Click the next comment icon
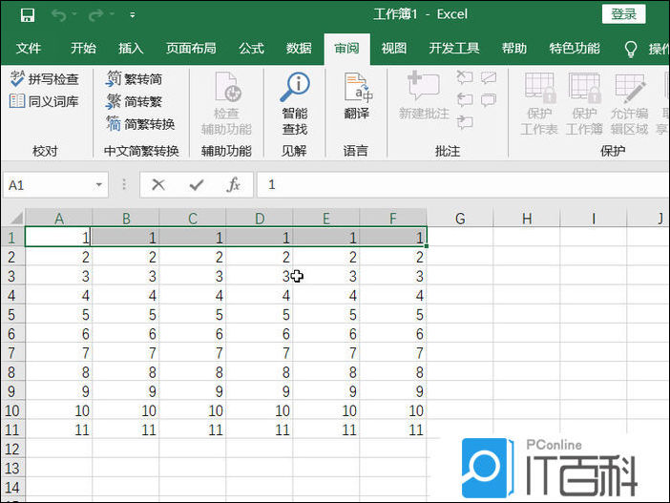The width and height of the screenshot is (670, 503). click(465, 123)
